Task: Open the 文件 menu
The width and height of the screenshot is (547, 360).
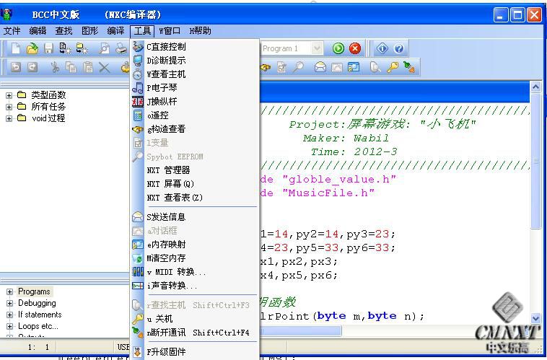Action: coord(12,31)
